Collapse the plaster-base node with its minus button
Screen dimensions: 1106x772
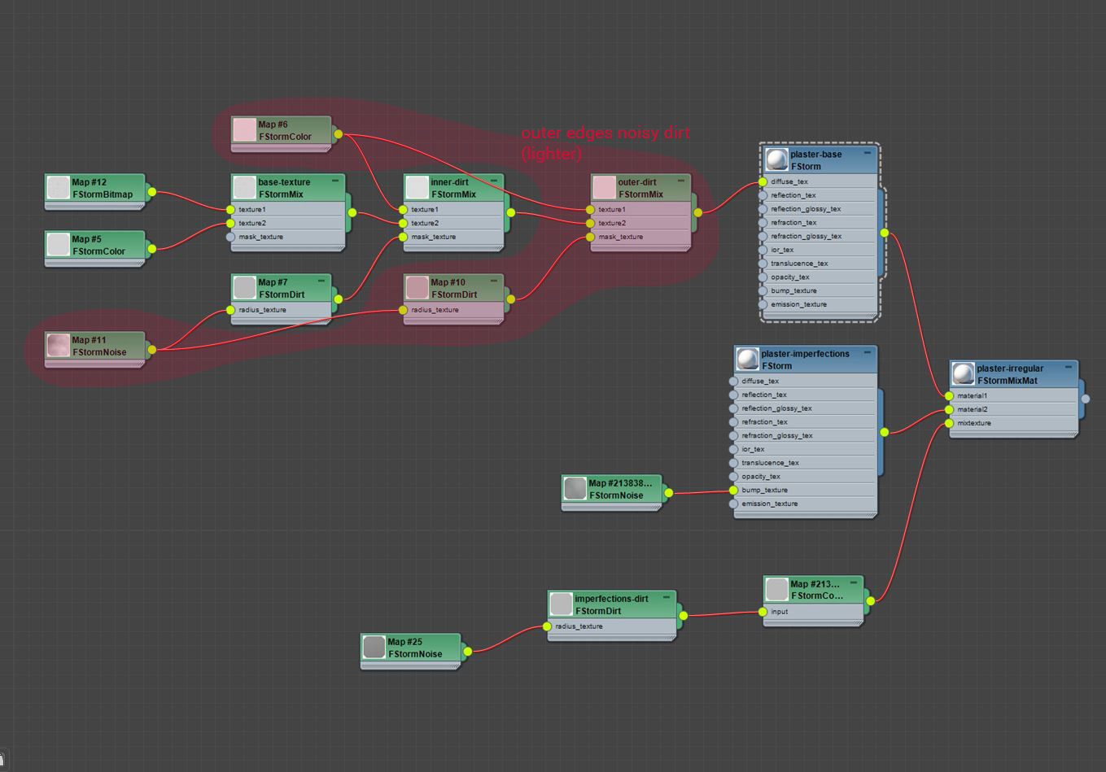click(868, 153)
